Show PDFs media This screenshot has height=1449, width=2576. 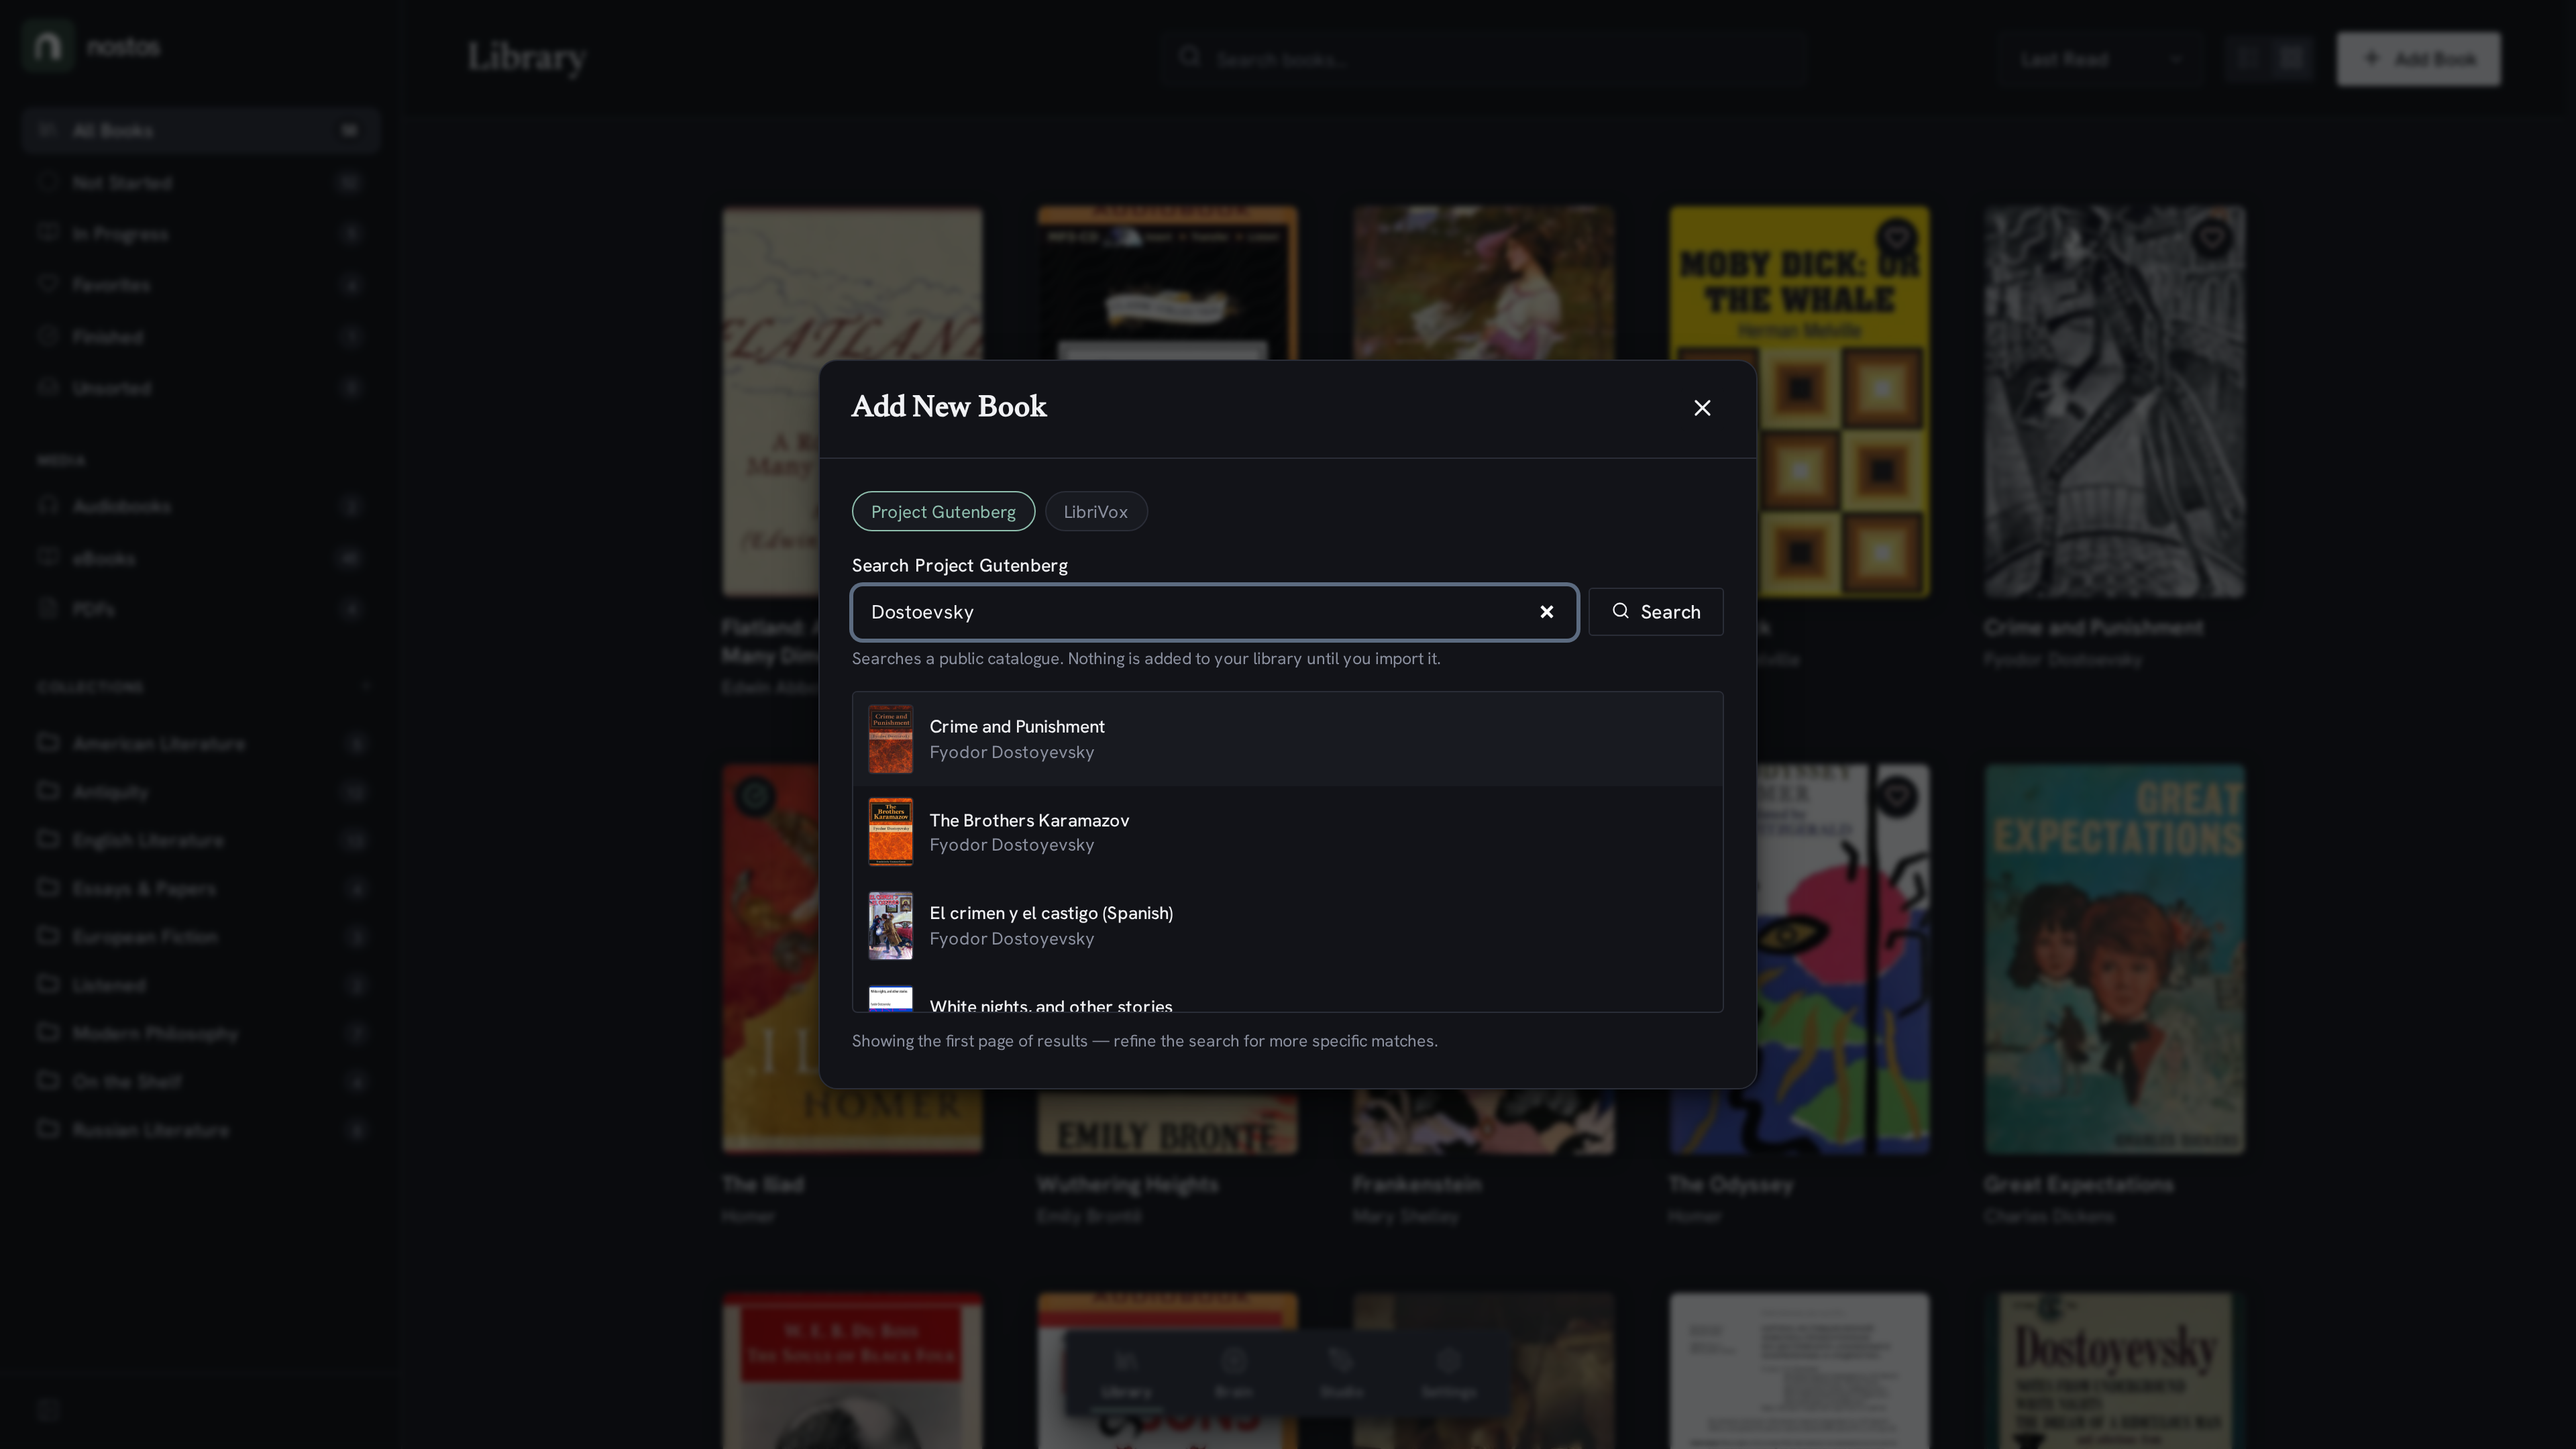(x=200, y=609)
